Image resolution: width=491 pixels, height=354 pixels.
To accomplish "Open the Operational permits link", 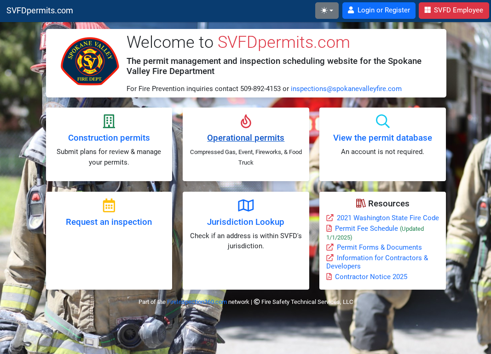I will (246, 138).
